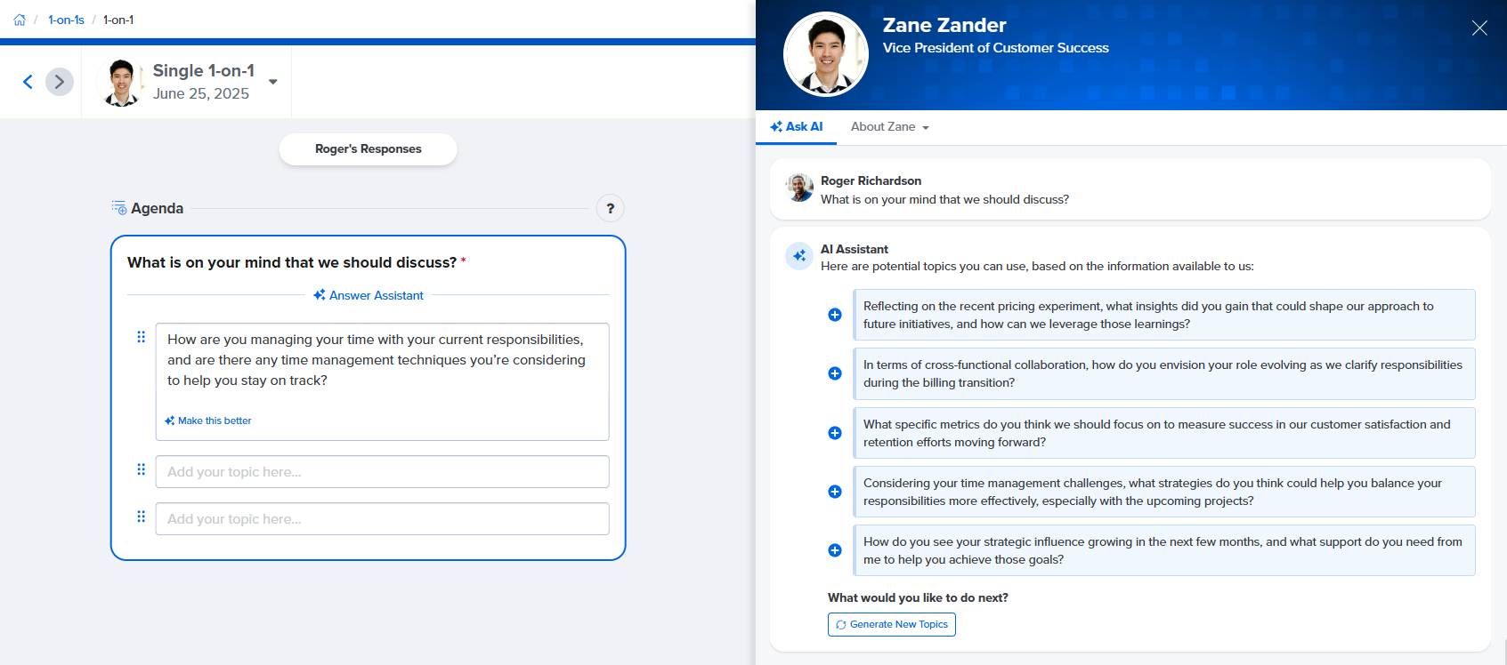Add the strategic influence topic with plus
This screenshot has width=1507, height=665.
(835, 550)
